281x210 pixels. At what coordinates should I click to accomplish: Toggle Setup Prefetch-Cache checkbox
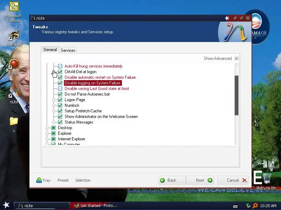[x=60, y=111]
